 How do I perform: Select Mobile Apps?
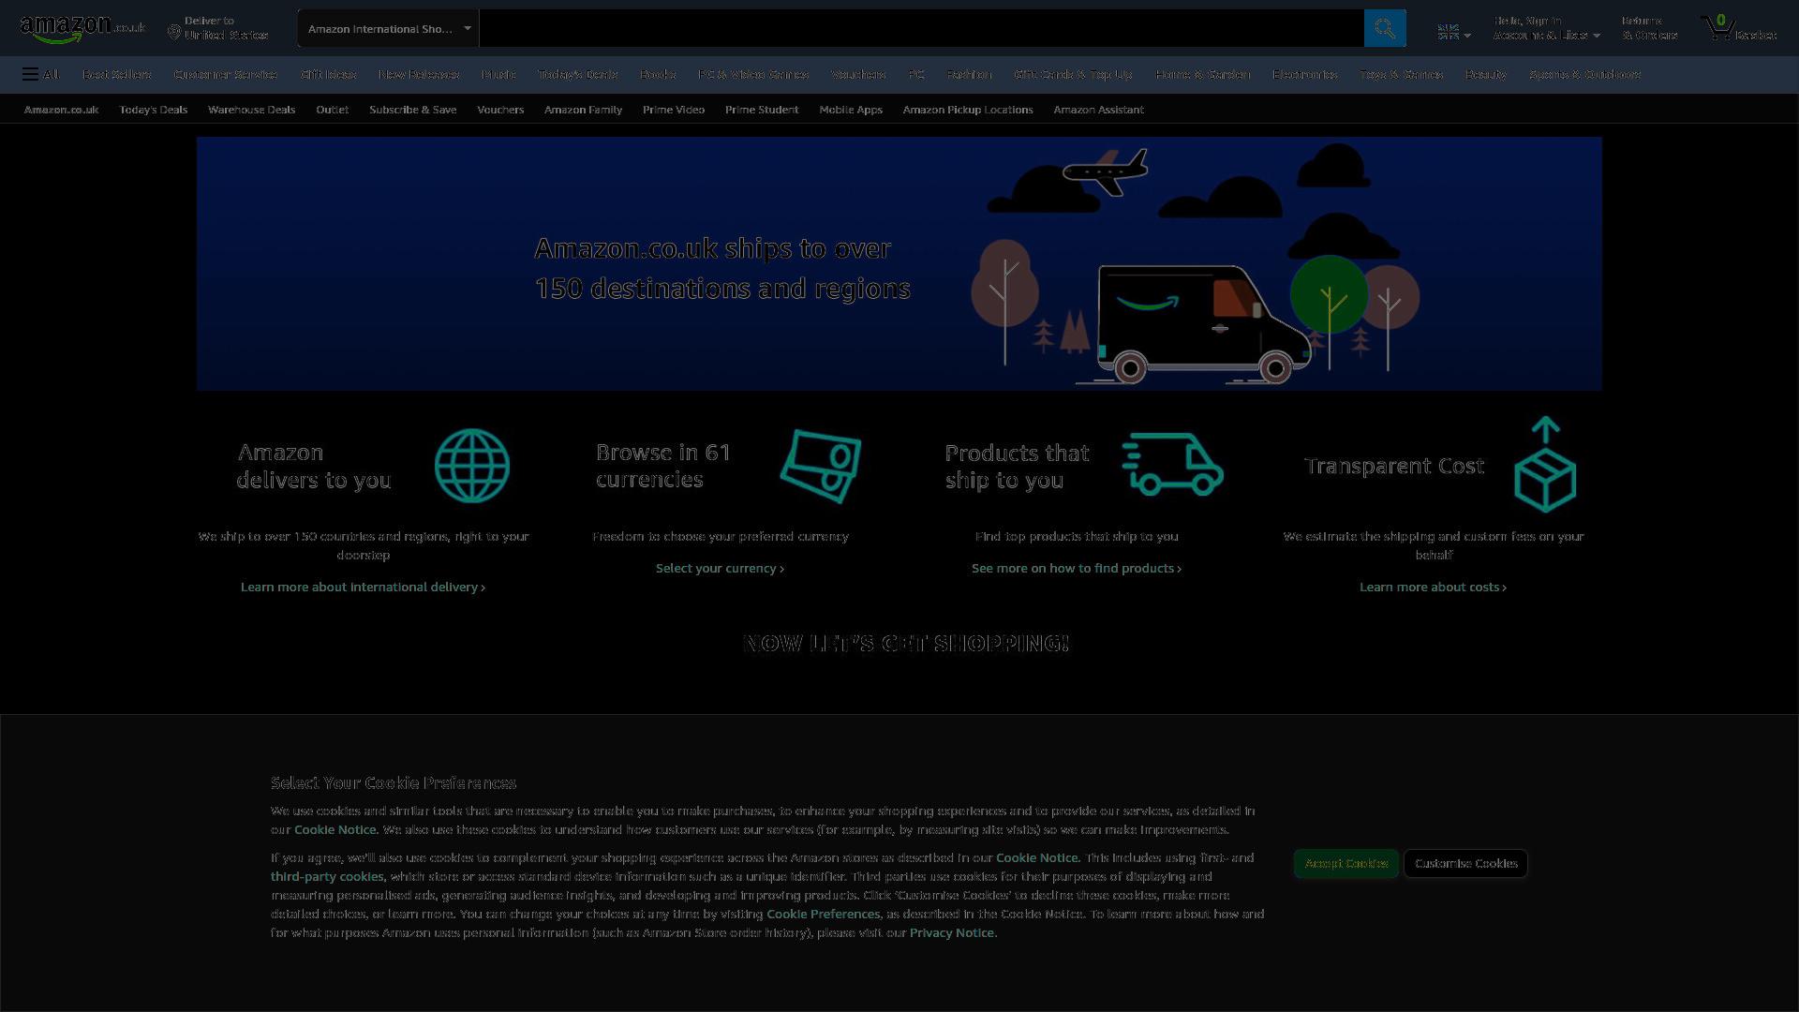coord(851,110)
